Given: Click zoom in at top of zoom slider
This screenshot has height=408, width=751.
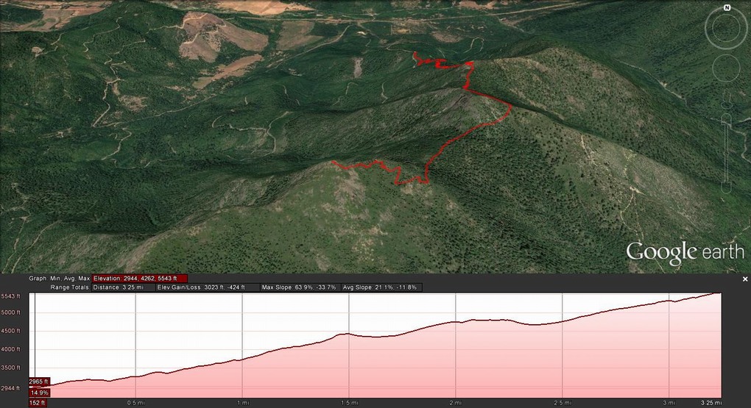Looking at the screenshot, I should (727, 118).
